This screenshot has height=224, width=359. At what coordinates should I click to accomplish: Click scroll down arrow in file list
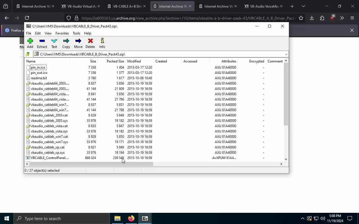286,159
